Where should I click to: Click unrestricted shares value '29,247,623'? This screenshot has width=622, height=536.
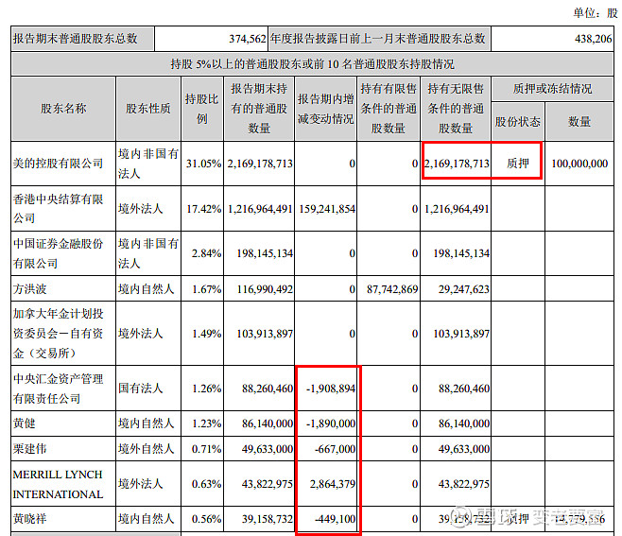(464, 289)
